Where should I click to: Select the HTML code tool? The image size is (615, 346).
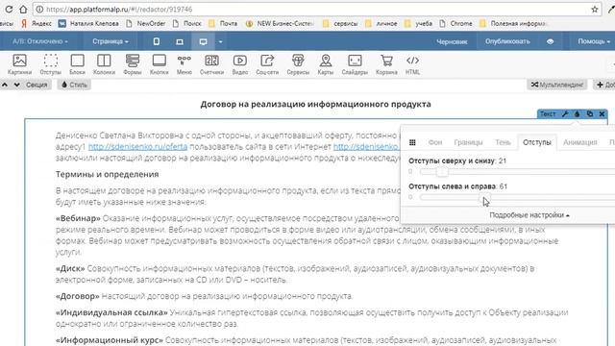click(412, 64)
